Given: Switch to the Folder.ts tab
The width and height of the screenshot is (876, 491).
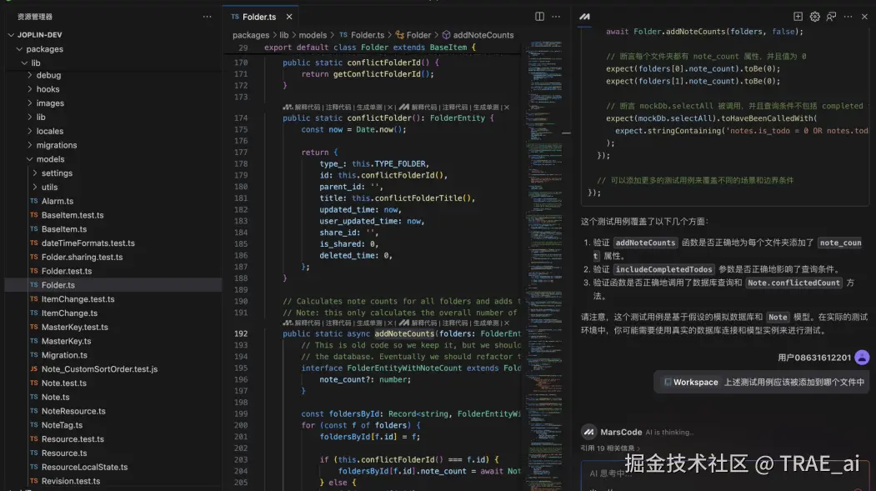Looking at the screenshot, I should pyautogui.click(x=259, y=17).
